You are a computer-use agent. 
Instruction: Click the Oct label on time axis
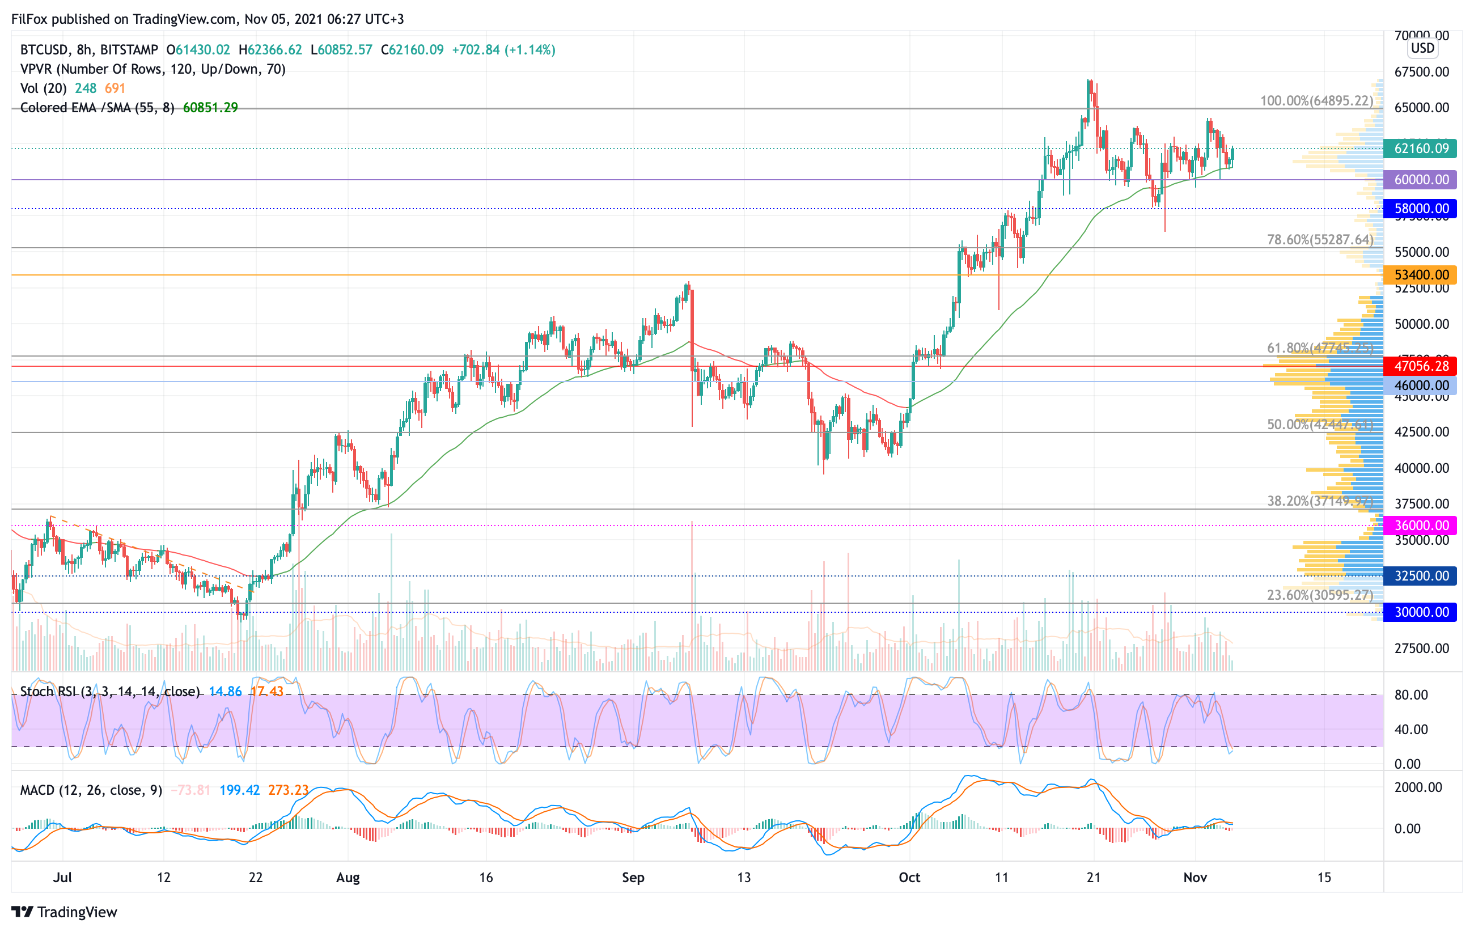909,878
